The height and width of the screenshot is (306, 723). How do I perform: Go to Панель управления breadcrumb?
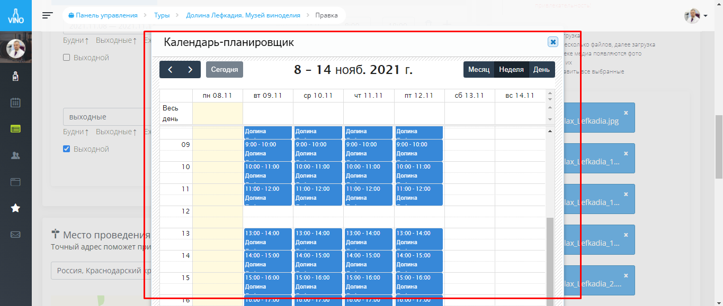(x=103, y=15)
